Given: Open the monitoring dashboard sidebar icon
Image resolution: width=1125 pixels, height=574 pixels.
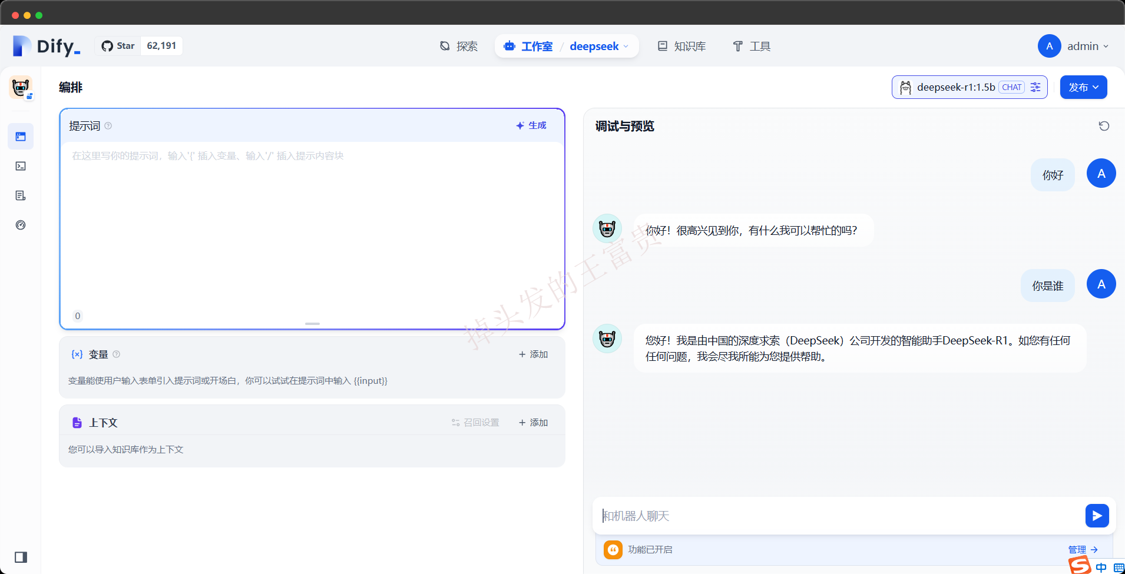Looking at the screenshot, I should (x=21, y=225).
